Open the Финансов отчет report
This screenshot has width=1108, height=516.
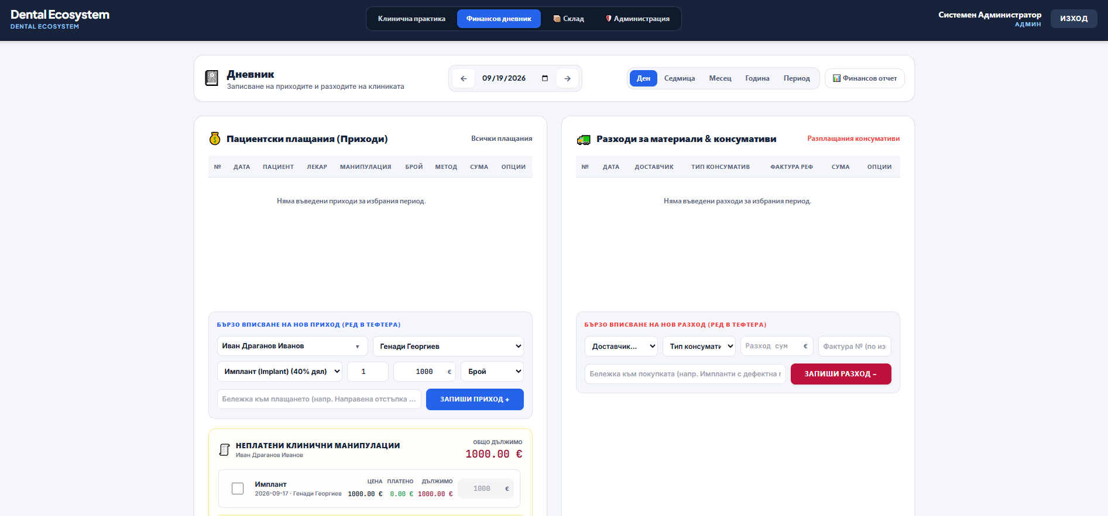click(865, 78)
